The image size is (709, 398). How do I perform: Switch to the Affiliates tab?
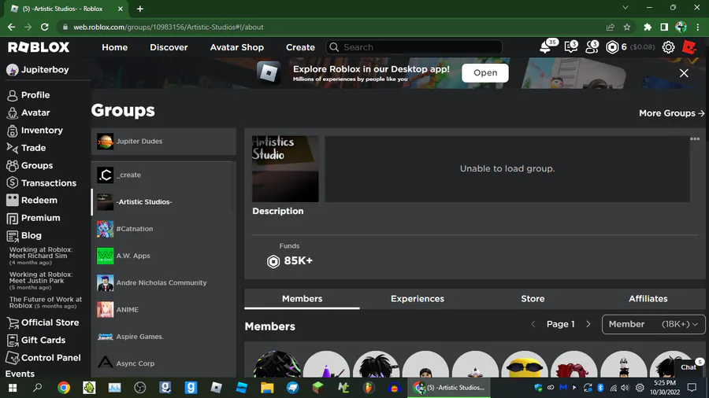(648, 299)
